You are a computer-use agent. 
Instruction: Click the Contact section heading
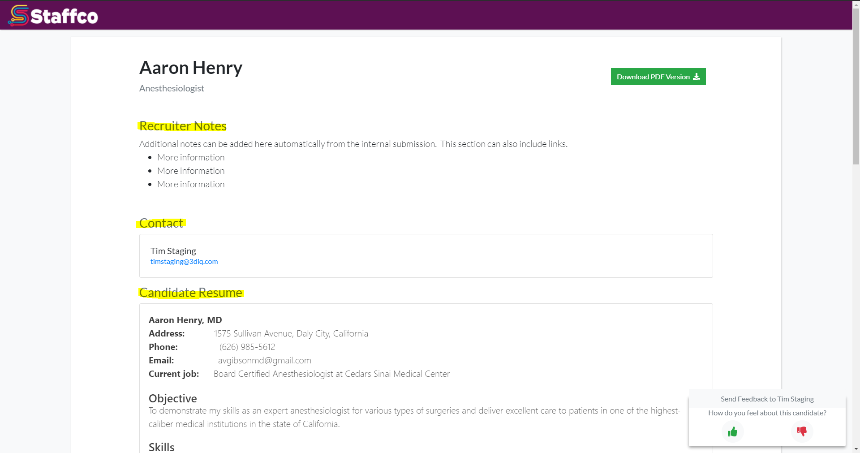(161, 223)
